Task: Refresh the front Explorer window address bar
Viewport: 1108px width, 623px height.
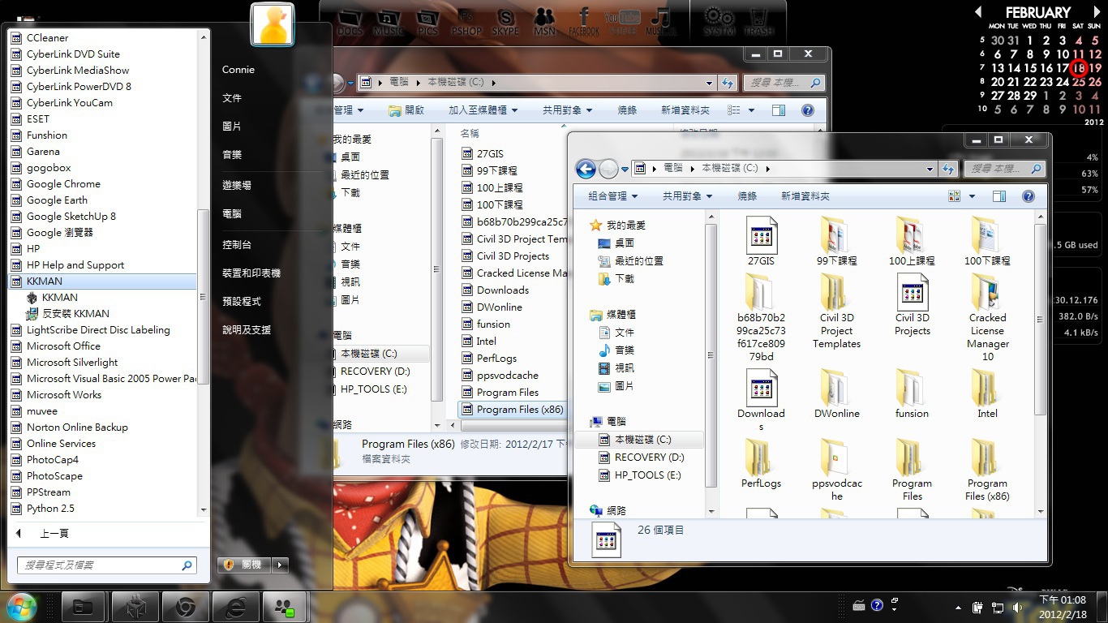Action: [x=948, y=169]
